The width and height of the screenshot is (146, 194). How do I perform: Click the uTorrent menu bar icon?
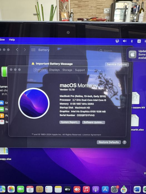point(117,41)
